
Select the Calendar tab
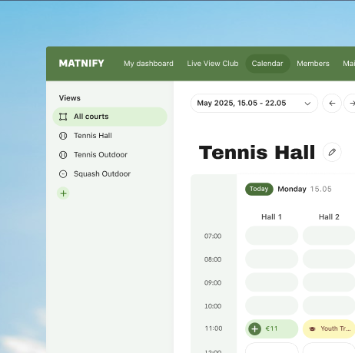click(267, 64)
